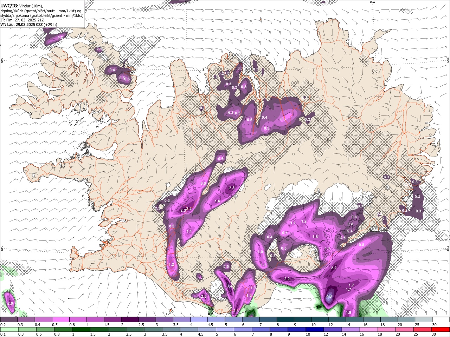Click the white upper legend swatch at 30
The height and width of the screenshot is (337, 450).
coord(441,320)
